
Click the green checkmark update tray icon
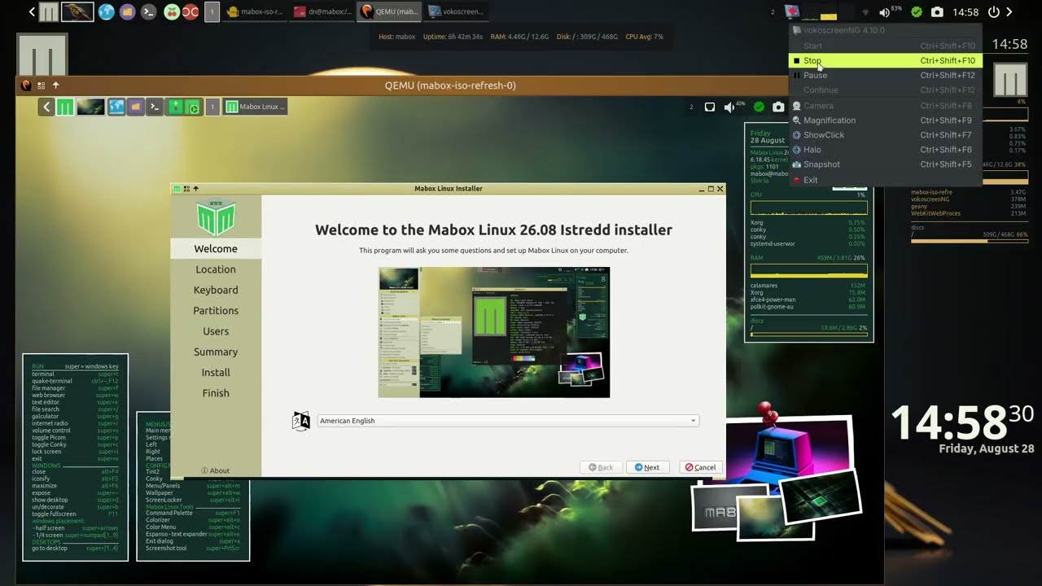click(917, 12)
